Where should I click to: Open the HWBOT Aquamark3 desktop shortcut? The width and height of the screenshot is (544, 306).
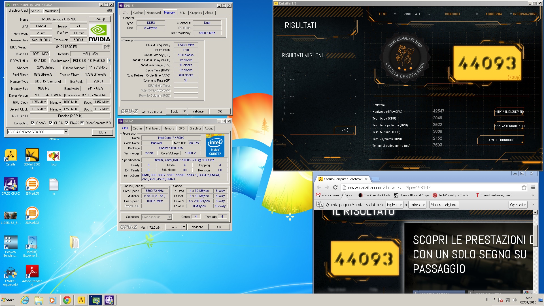pyautogui.click(x=10, y=276)
